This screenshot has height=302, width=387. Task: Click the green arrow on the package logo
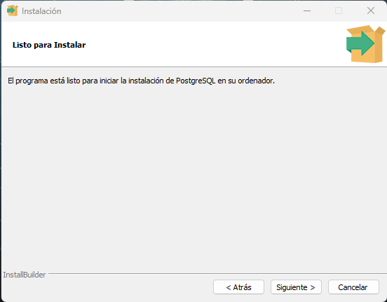[x=360, y=43]
